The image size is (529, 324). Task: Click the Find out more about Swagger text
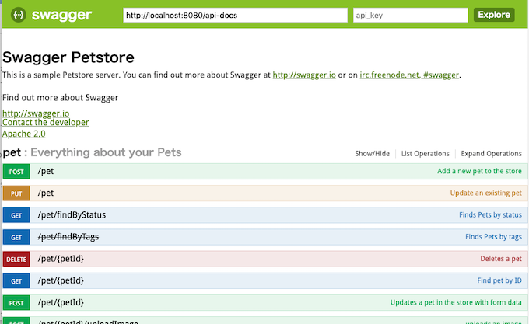pos(61,98)
